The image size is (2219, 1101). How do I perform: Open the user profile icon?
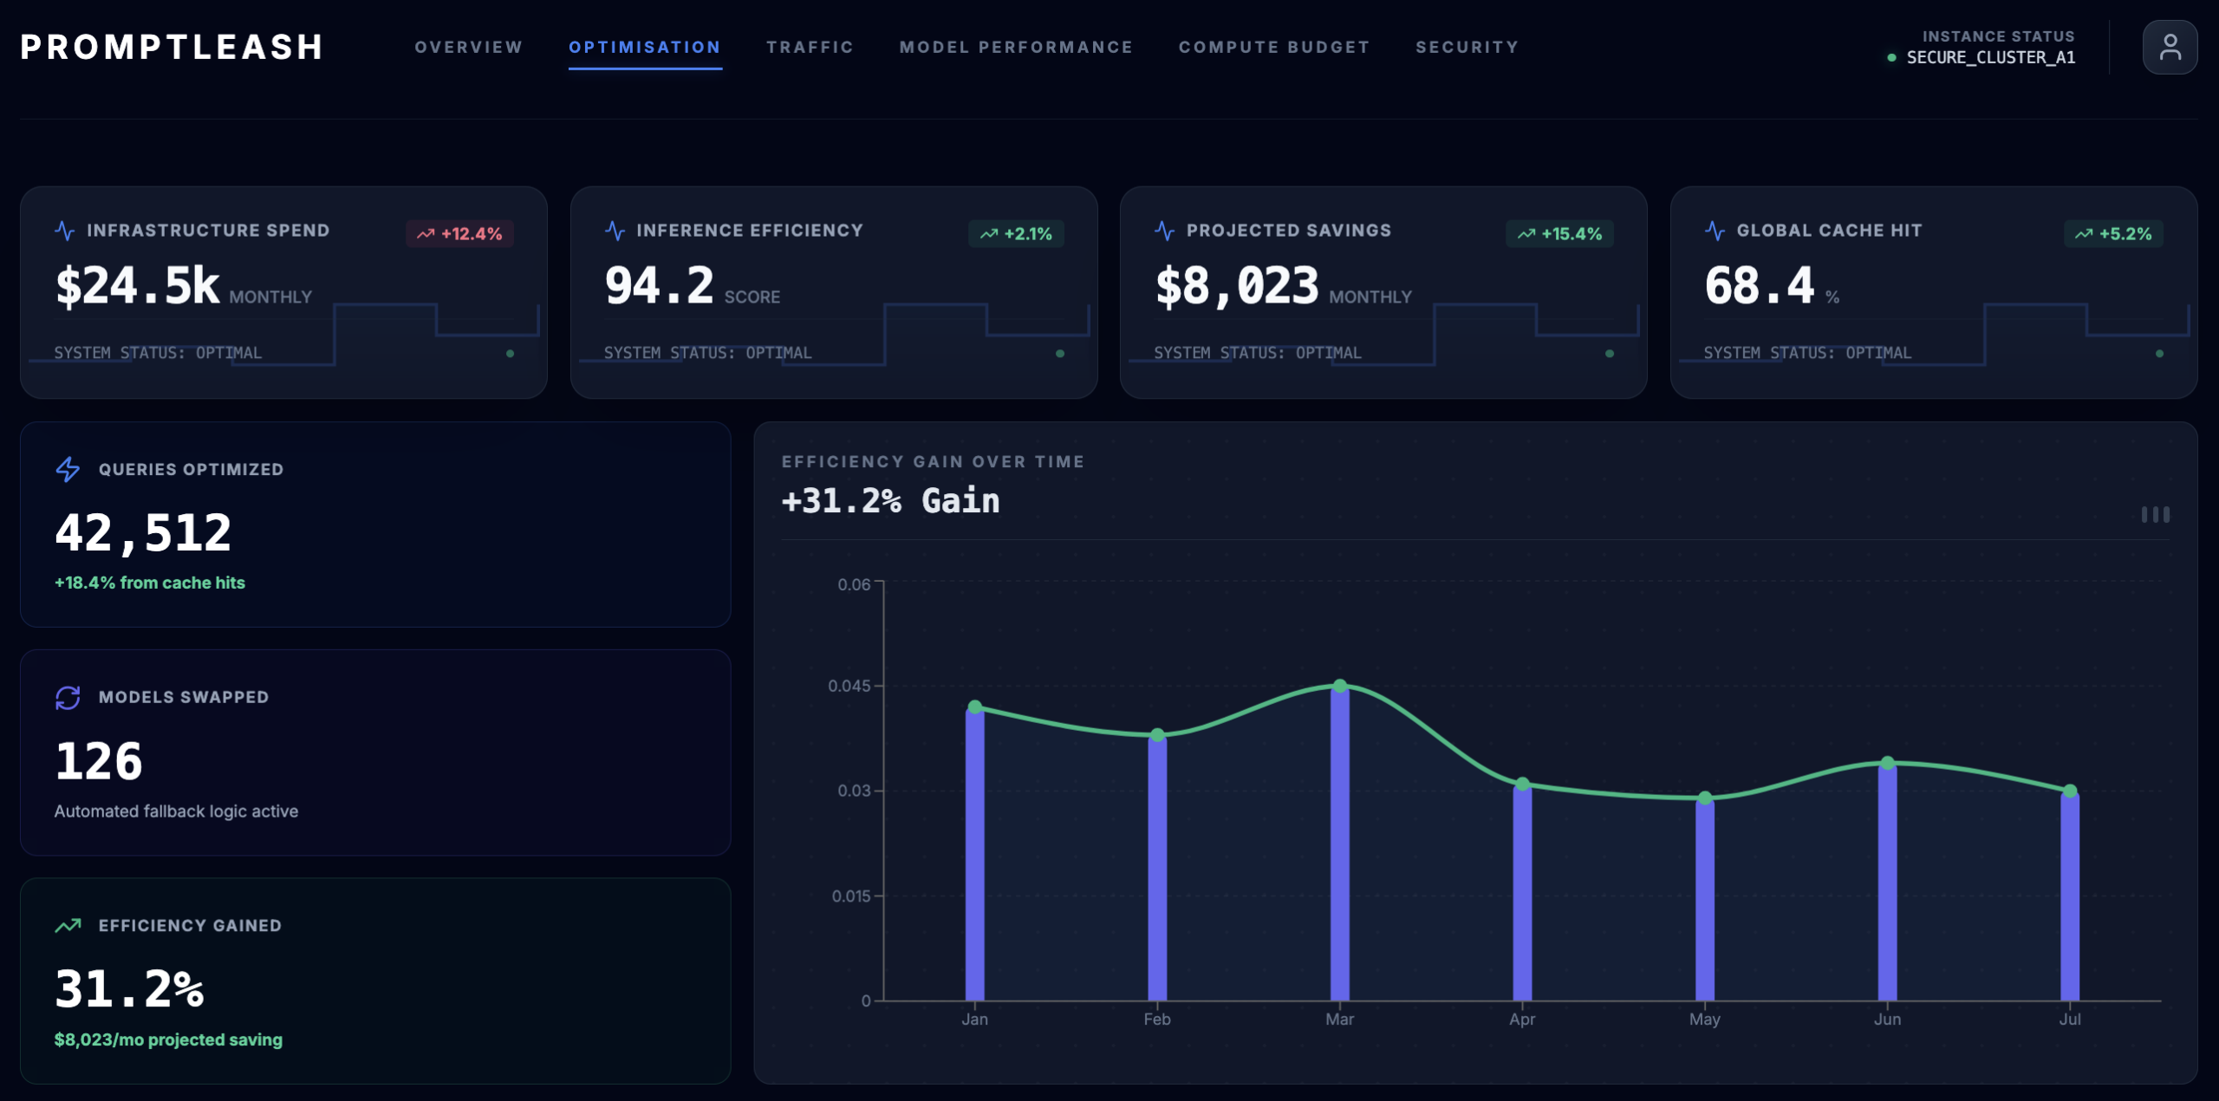coord(2170,47)
